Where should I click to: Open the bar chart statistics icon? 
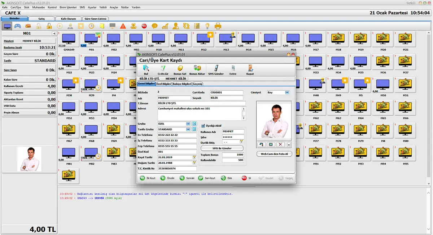pos(165,26)
